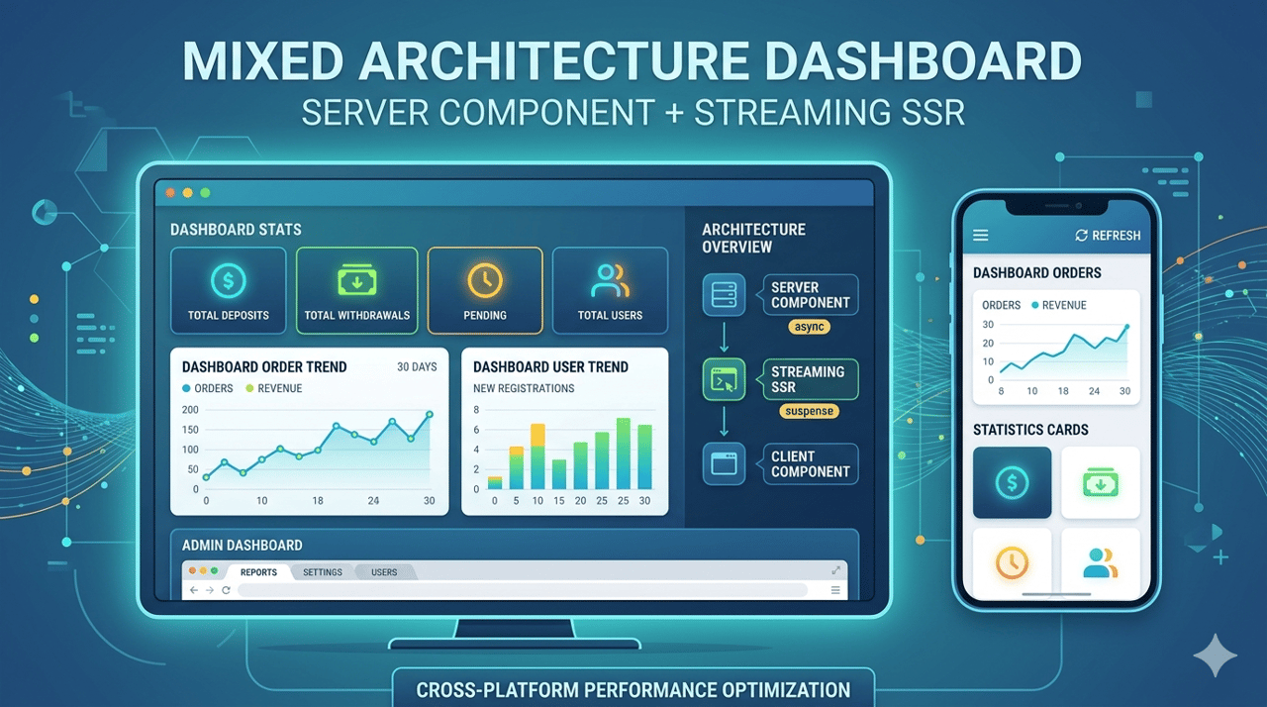
Task: Tap the Refresh button on phone
Action: (x=1108, y=236)
